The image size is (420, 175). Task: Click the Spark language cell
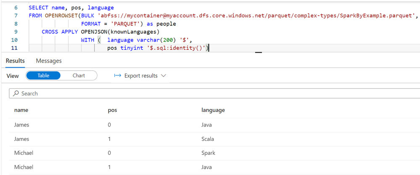coord(208,153)
